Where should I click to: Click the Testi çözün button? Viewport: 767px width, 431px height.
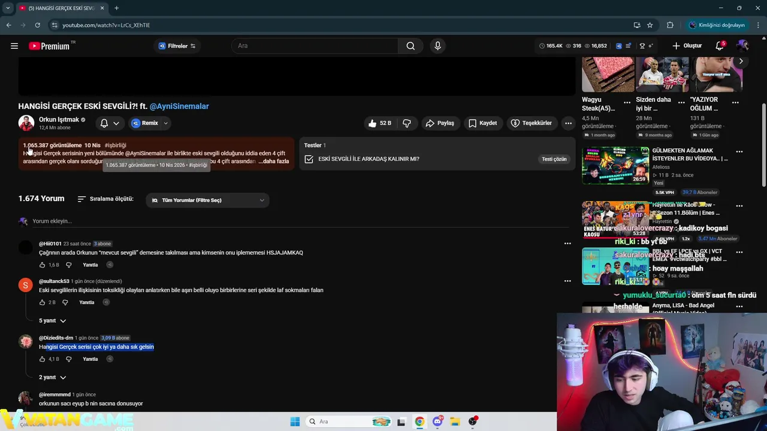coord(554,159)
